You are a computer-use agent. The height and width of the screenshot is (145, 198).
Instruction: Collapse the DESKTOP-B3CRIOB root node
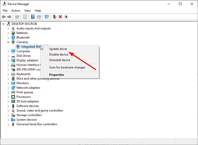[4, 24]
